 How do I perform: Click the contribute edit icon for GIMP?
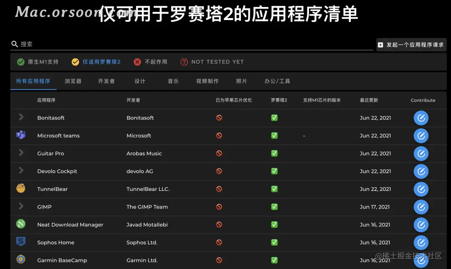[x=421, y=207]
